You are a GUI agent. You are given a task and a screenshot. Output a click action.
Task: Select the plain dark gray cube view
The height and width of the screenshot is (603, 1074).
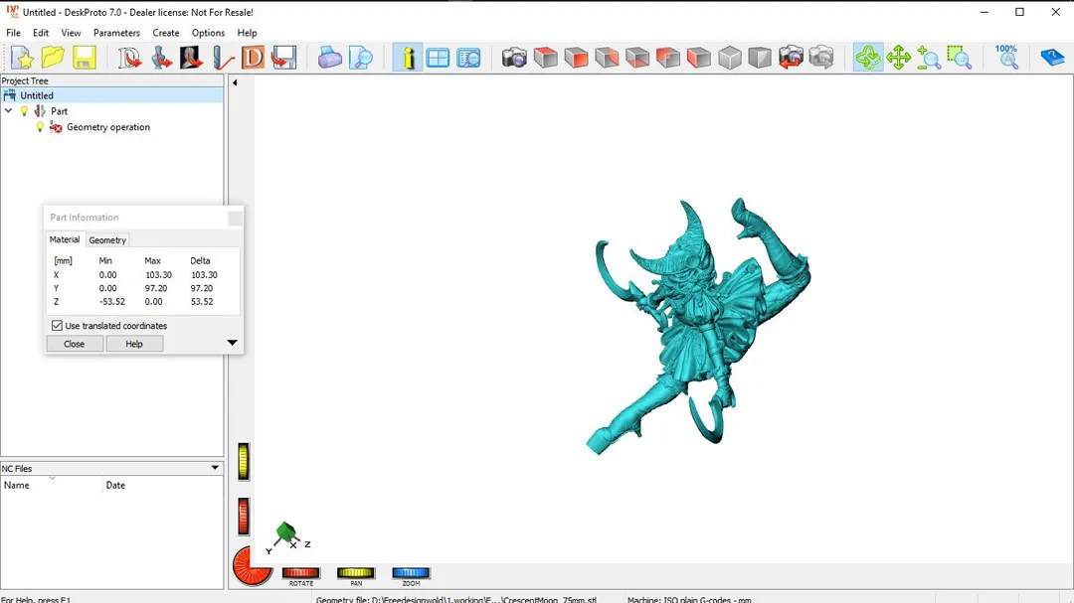pos(760,59)
